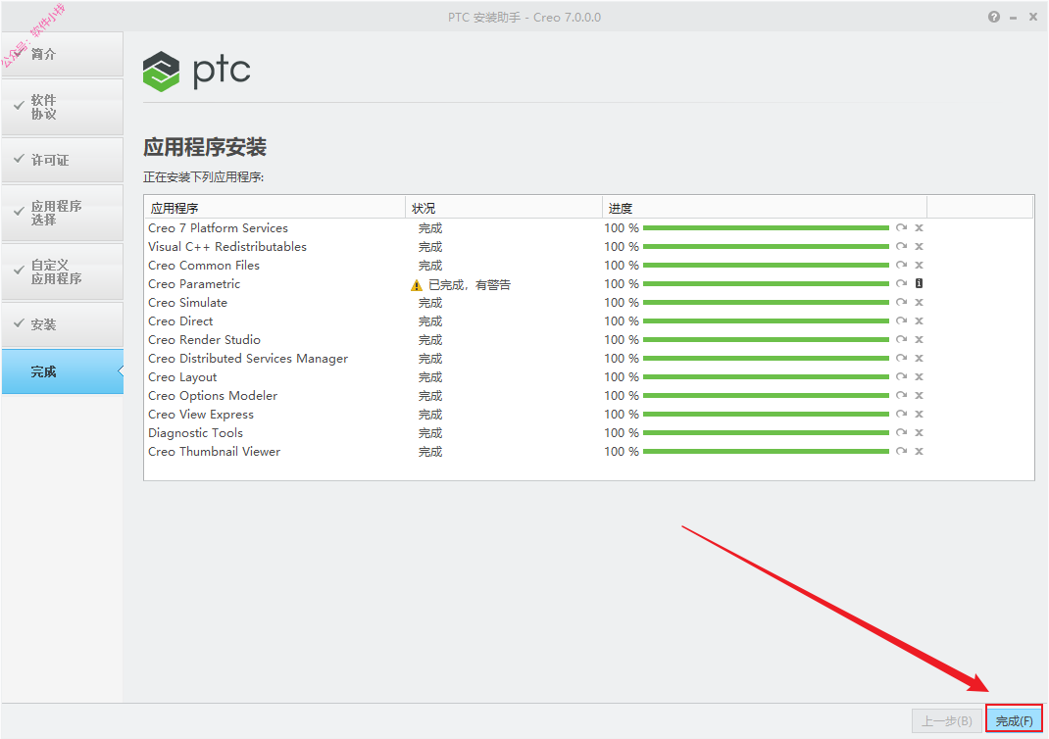Image resolution: width=1049 pixels, height=739 pixels.
Task: Close the PTC installer window
Action: pos(1033,17)
